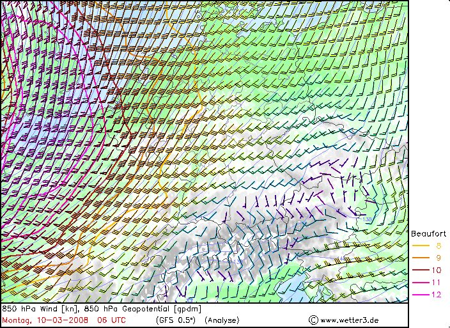450x328 pixels.
Task: Click the legend number 8
Action: click(x=438, y=246)
